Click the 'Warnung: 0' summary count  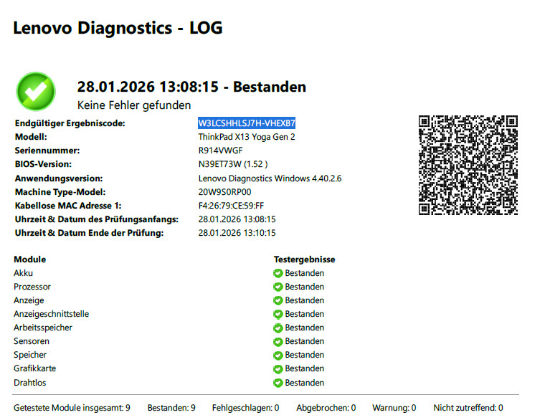[394, 408]
